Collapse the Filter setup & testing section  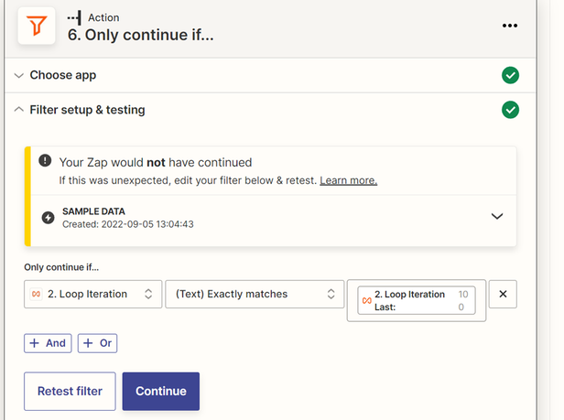tap(87, 110)
